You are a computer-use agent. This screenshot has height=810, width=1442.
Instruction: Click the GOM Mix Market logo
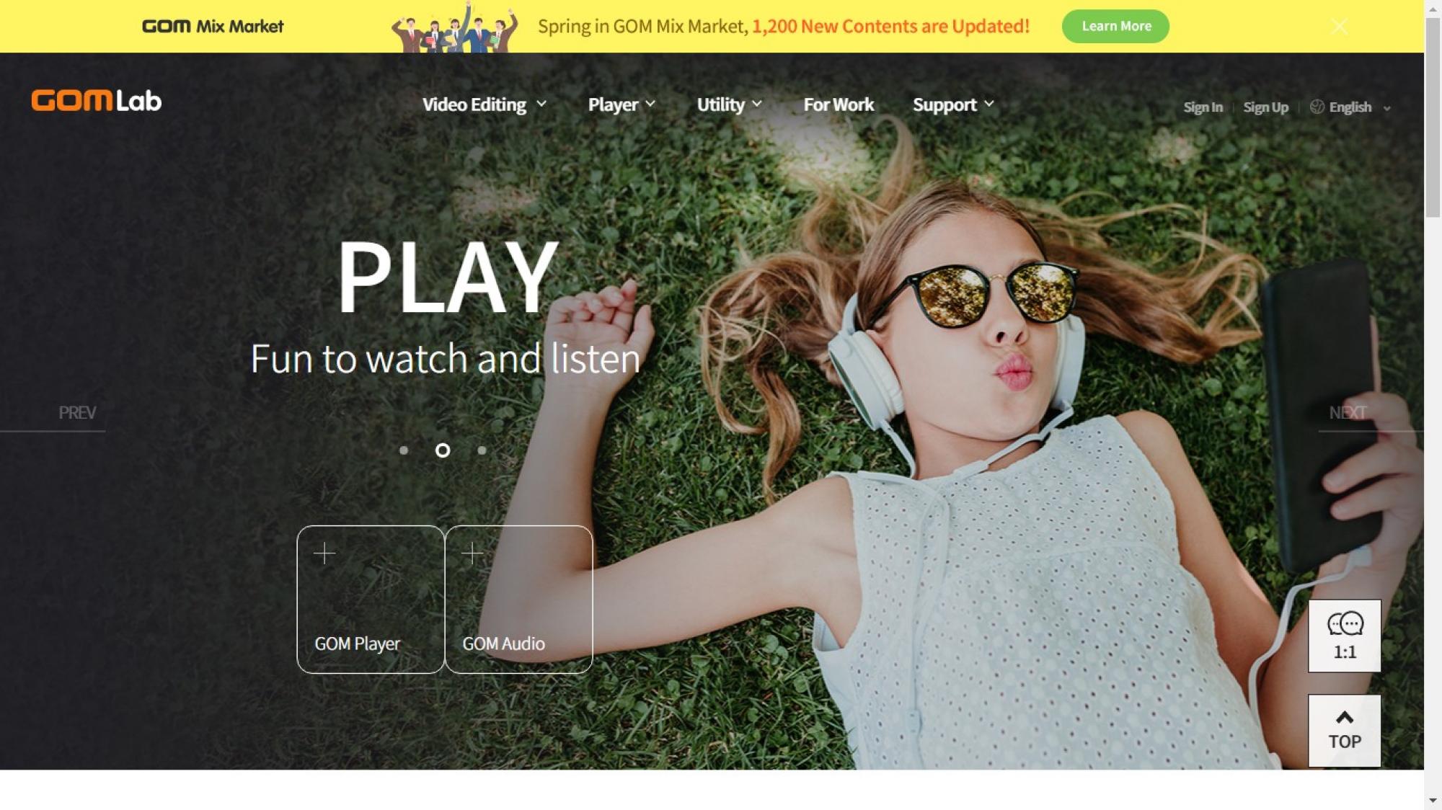213,27
